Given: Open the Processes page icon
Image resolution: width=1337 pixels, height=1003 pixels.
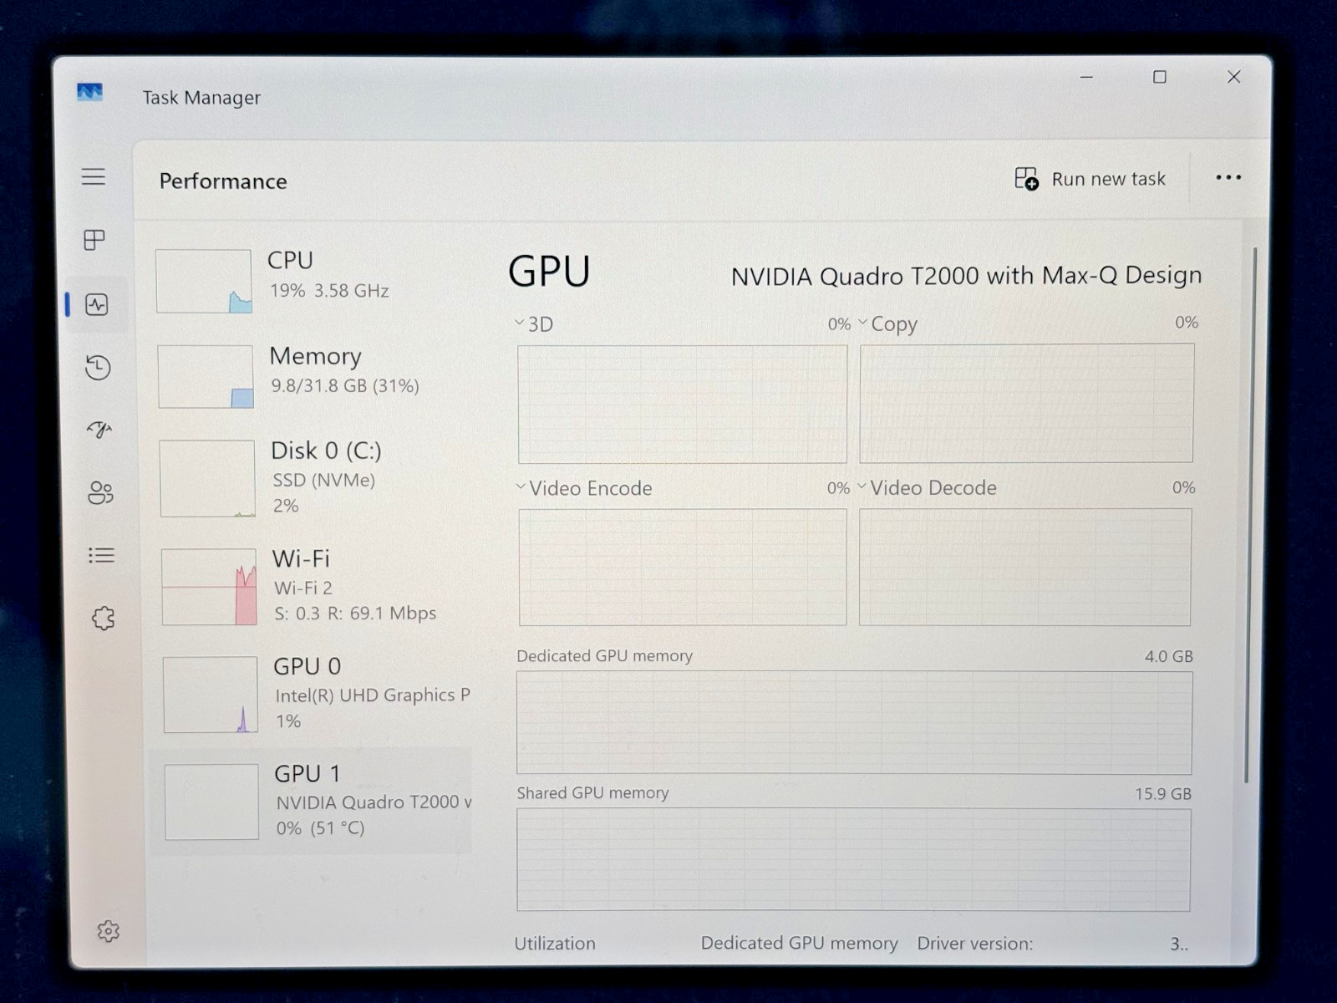Looking at the screenshot, I should click(x=95, y=240).
